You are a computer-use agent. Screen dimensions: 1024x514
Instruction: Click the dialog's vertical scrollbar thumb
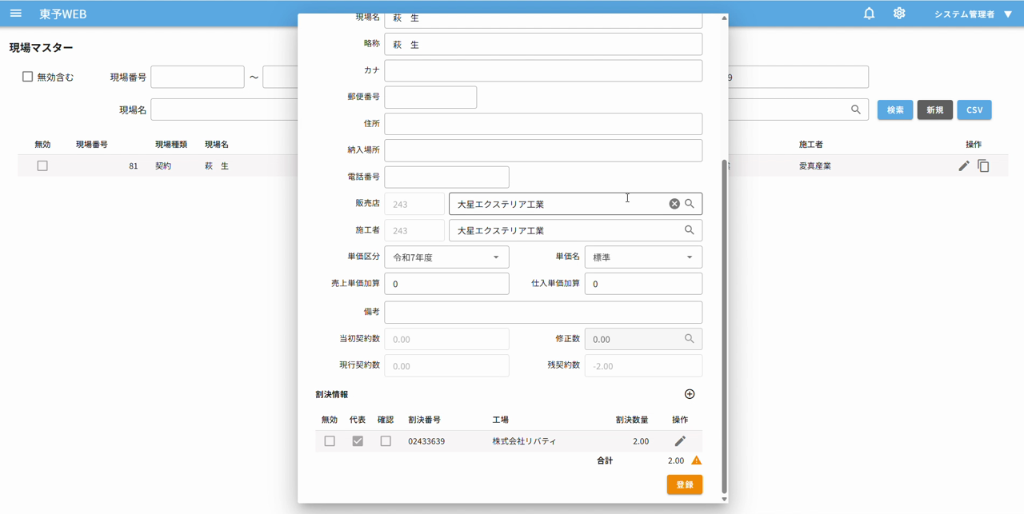(x=725, y=326)
